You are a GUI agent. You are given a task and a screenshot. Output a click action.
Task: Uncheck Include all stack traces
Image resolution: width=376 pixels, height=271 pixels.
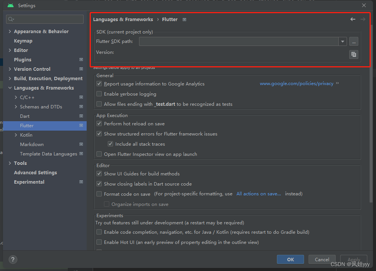[x=110, y=144]
